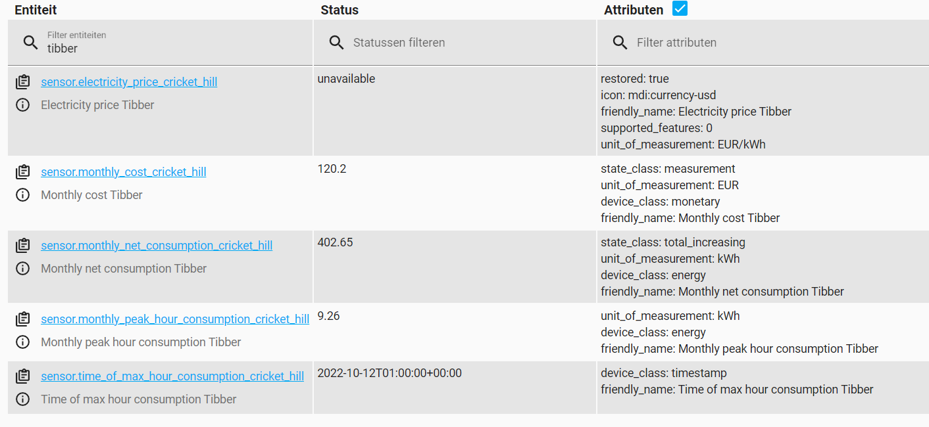Image resolution: width=929 pixels, height=427 pixels.
Task: Click the copy icon beside sensor.monthly_cost_cricket_hill
Action: click(x=23, y=171)
